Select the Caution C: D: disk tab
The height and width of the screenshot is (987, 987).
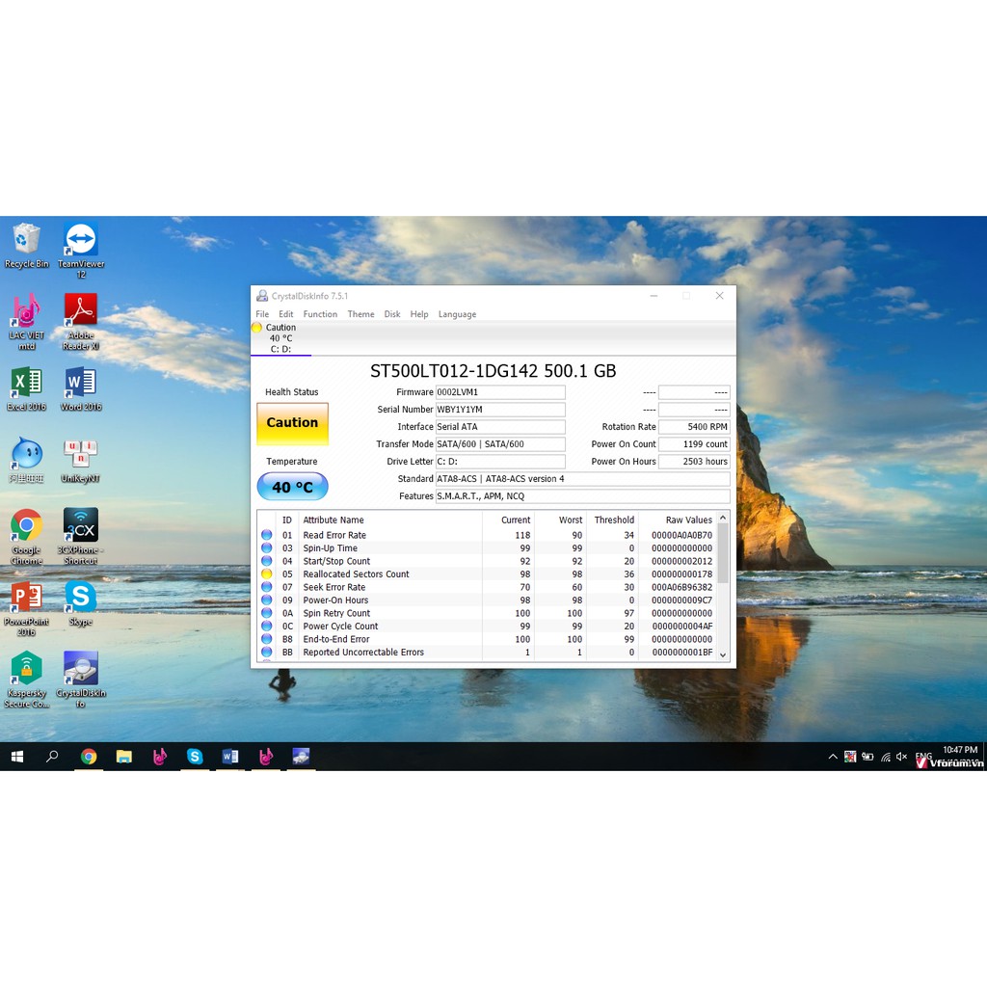pyautogui.click(x=280, y=338)
